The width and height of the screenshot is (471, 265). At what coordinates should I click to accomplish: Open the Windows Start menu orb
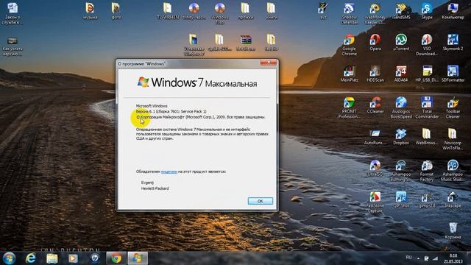tap(9, 258)
